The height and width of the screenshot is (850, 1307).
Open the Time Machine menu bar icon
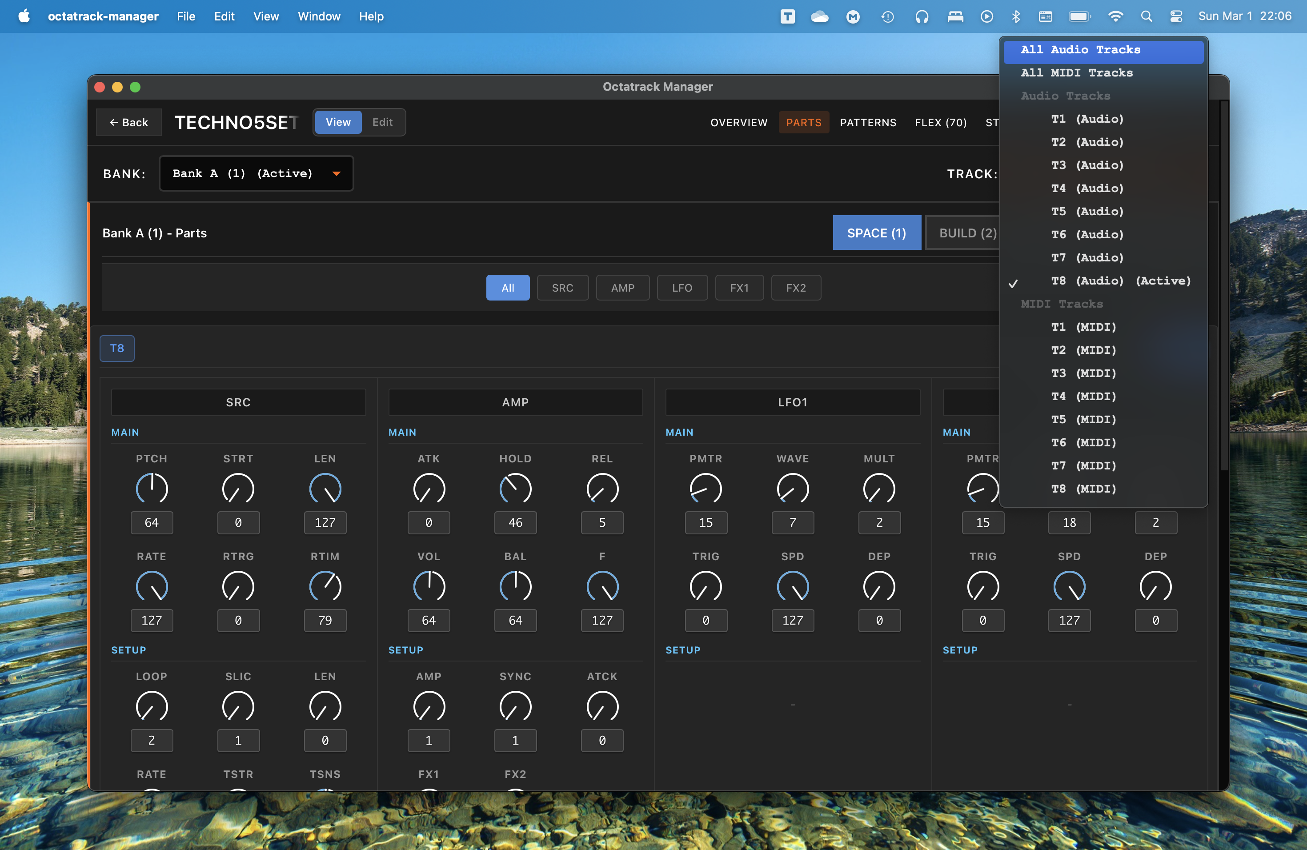click(887, 16)
